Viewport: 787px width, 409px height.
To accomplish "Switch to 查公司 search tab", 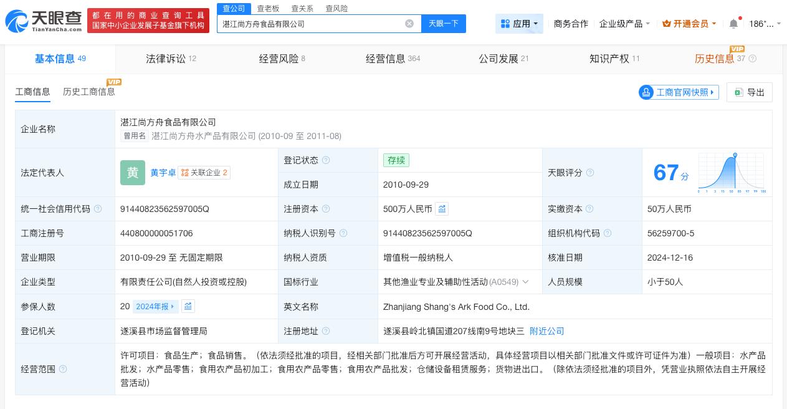I will point(234,9).
